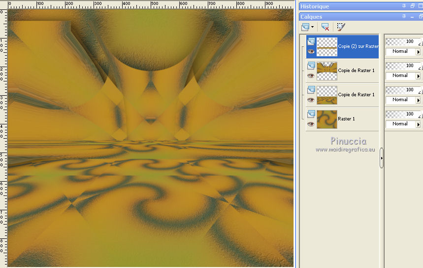Screen dimensions: 423x268
Task: Collapse the panel with the side splitter arrow
Action: click(382, 158)
